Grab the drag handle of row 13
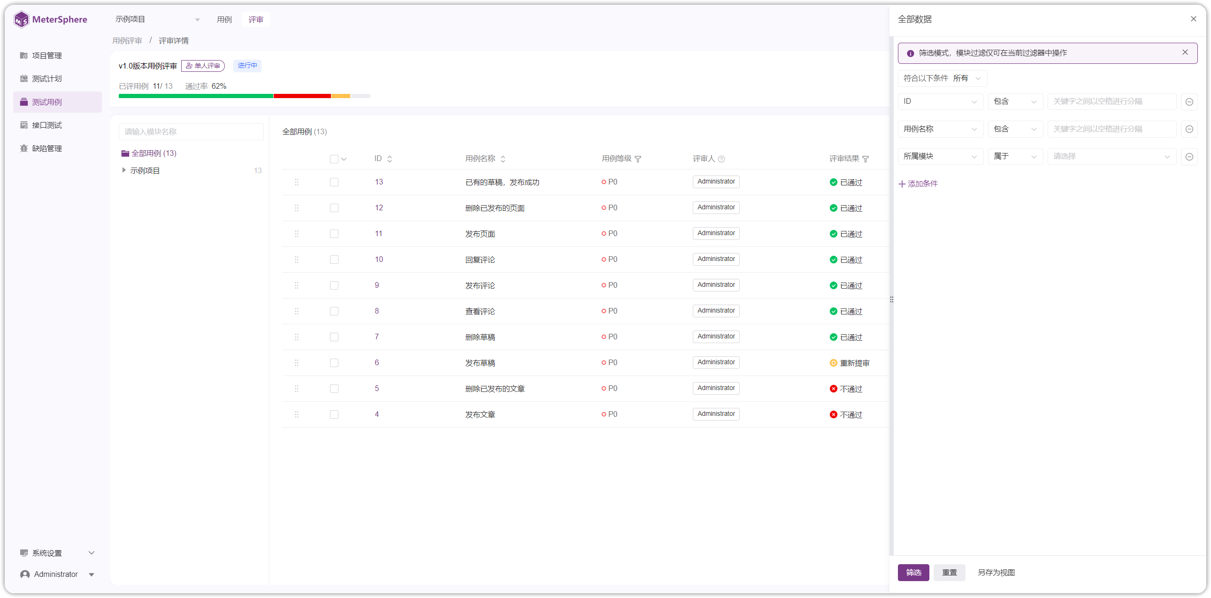This screenshot has width=1211, height=598. pyautogui.click(x=297, y=182)
